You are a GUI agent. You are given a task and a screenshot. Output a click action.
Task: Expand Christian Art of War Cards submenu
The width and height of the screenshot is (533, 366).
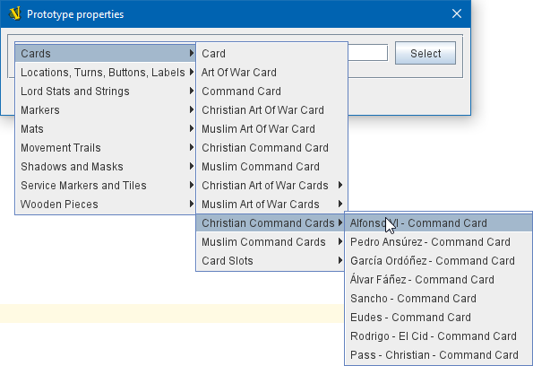click(x=272, y=185)
